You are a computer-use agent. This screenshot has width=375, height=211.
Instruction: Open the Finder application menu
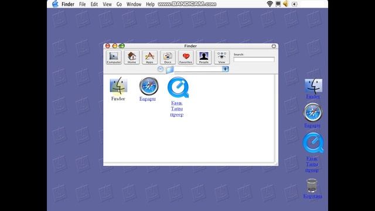[68, 4]
